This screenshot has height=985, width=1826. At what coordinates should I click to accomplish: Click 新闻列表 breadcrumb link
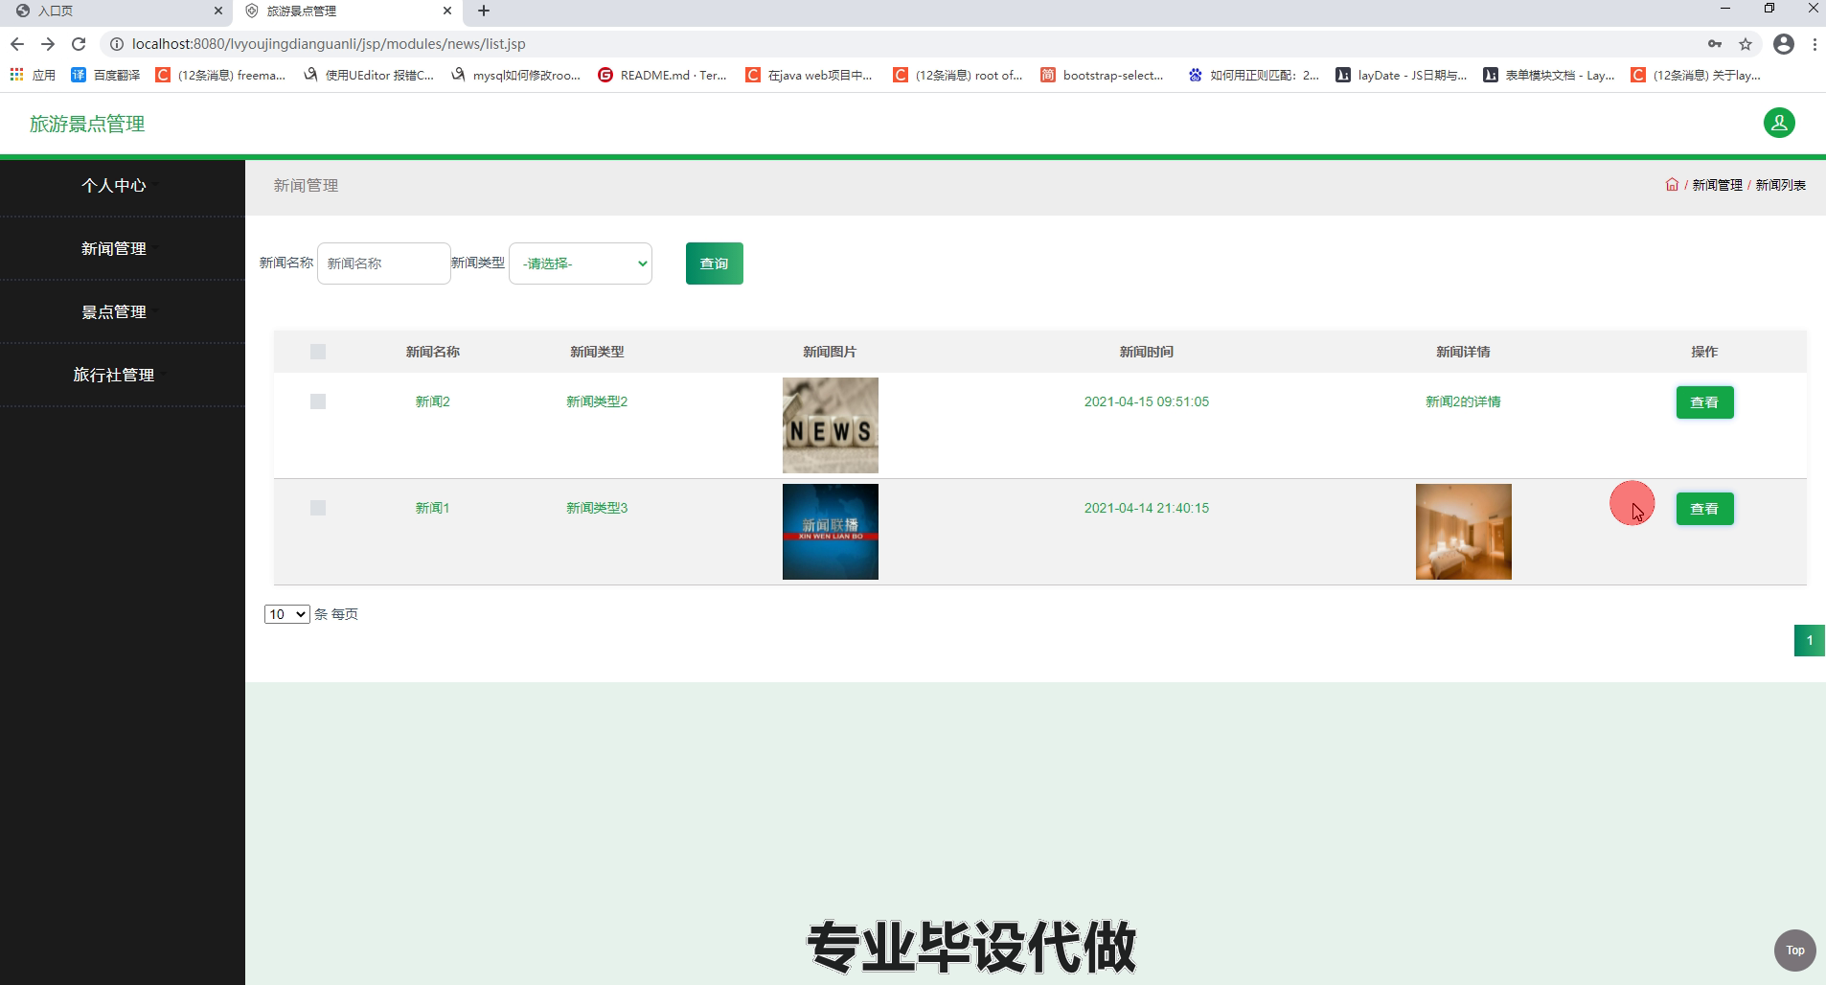point(1780,185)
